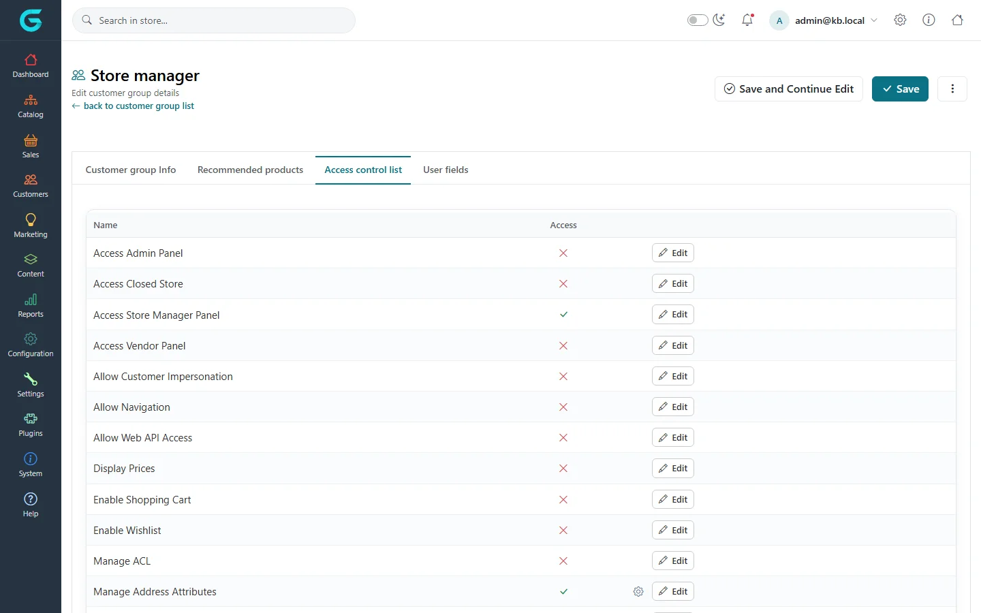Open Plugins puzzle icon

(x=31, y=419)
